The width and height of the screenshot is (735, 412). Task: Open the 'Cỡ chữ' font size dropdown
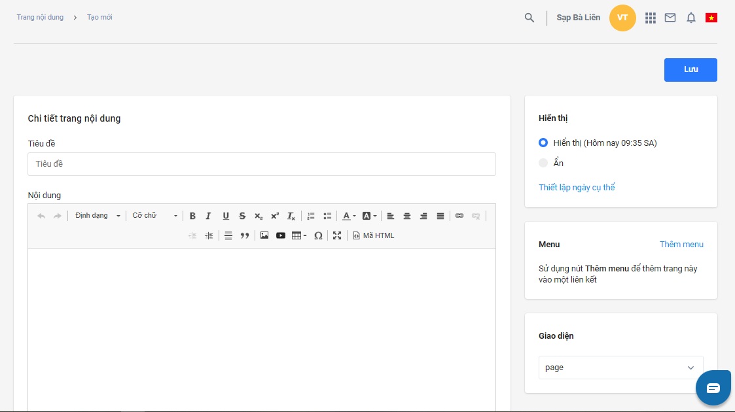[154, 216]
